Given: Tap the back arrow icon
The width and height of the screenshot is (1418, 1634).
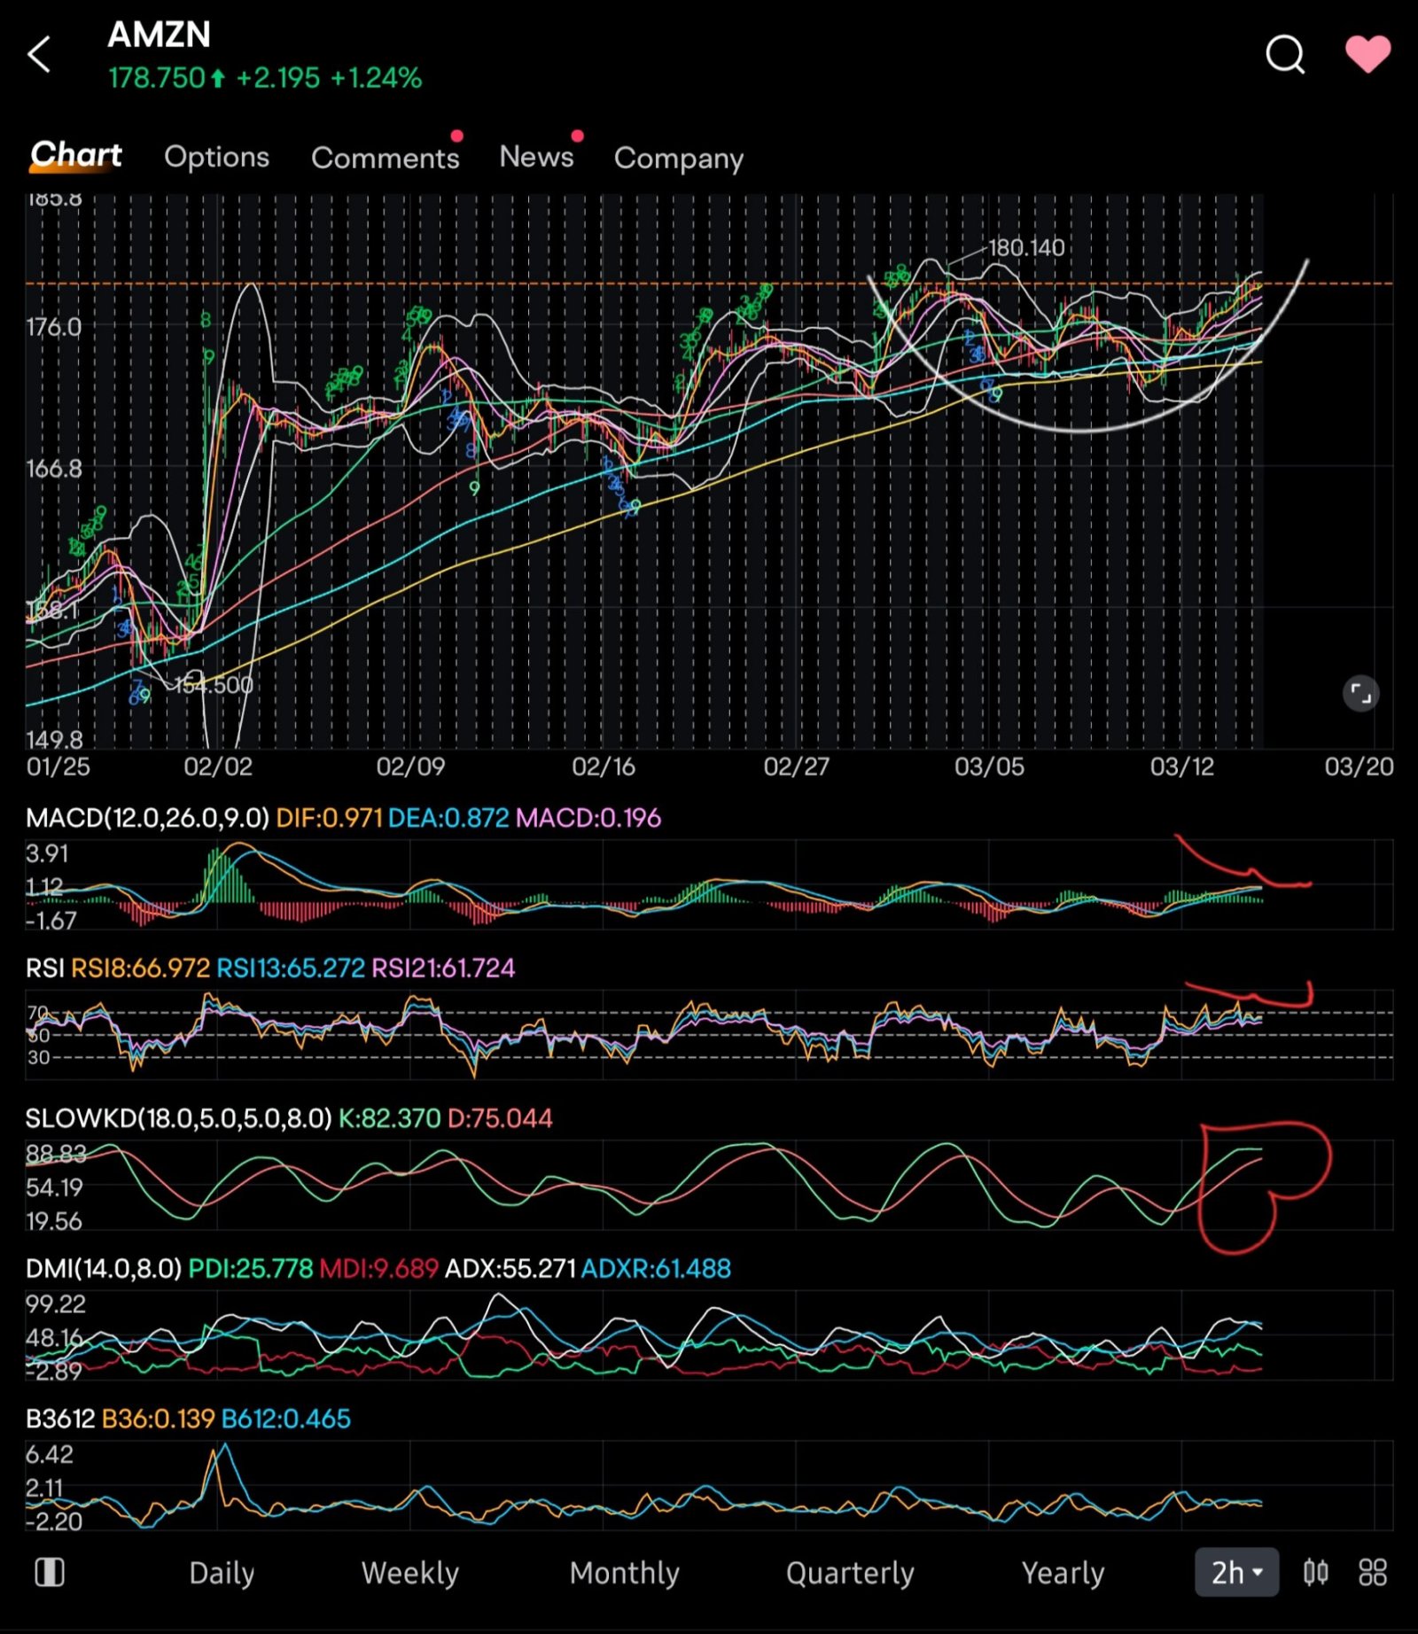Looking at the screenshot, I should point(40,55).
